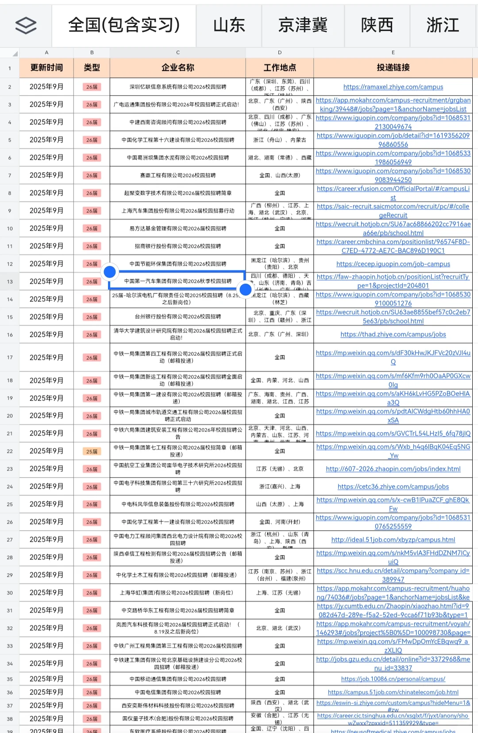Open jobs.gzu.edu.cn detail link
478x733 pixels.
point(393,664)
